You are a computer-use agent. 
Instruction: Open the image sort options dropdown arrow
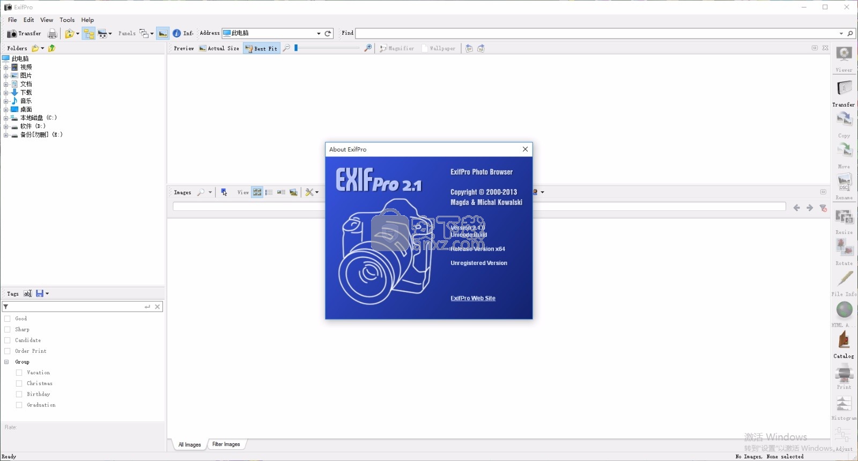[110, 34]
